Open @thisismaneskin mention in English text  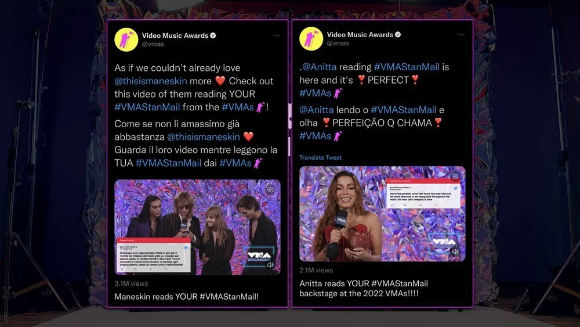[x=151, y=81]
